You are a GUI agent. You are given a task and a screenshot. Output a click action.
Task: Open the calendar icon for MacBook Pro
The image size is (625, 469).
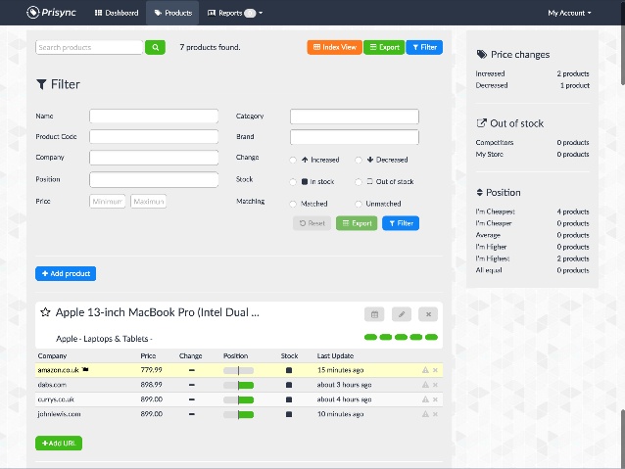point(374,314)
